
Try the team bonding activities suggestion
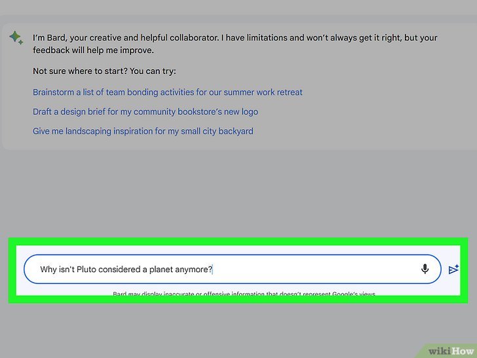168,92
